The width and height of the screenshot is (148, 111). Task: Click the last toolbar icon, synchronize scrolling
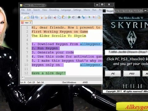(x=99, y=17)
